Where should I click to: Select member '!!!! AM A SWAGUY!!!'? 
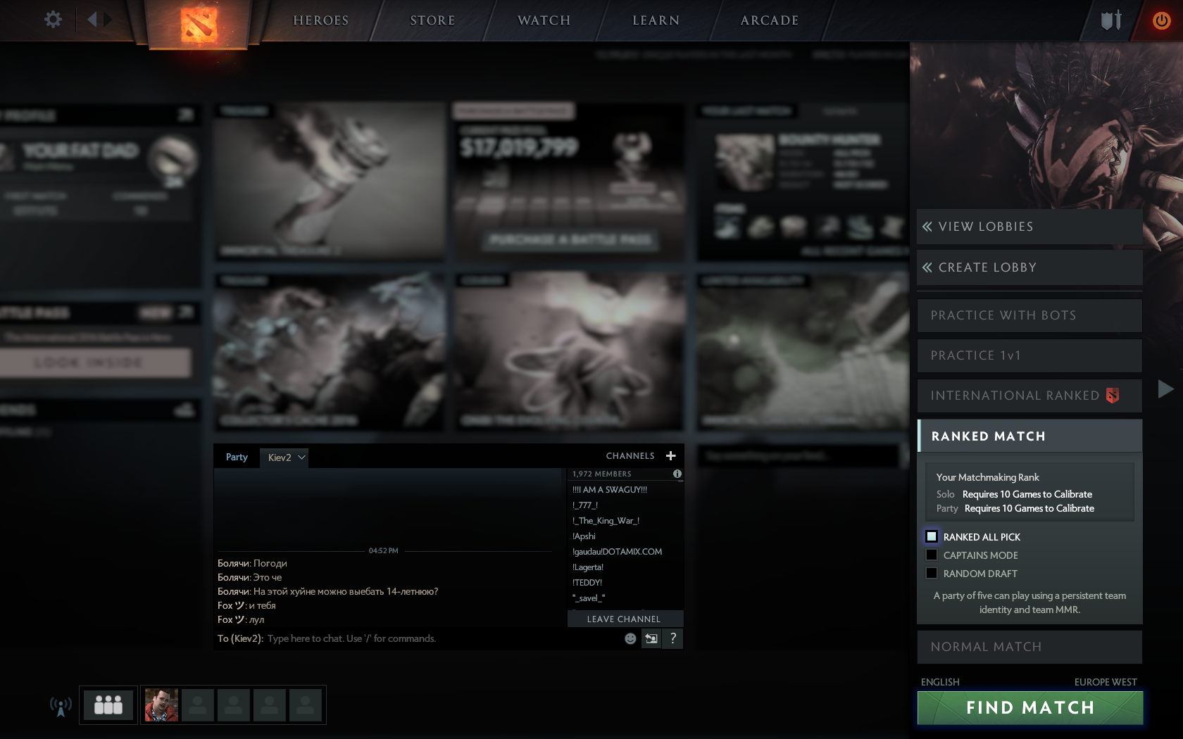(x=610, y=490)
